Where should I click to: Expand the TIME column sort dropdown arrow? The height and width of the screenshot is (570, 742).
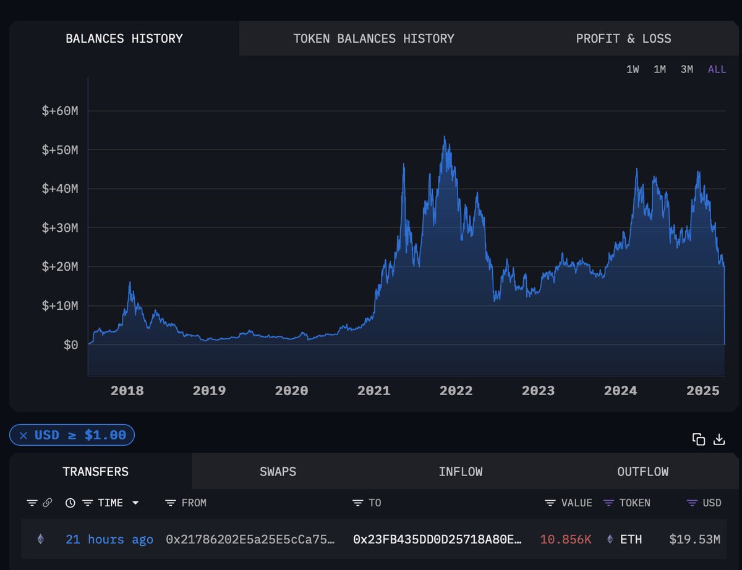tap(135, 503)
